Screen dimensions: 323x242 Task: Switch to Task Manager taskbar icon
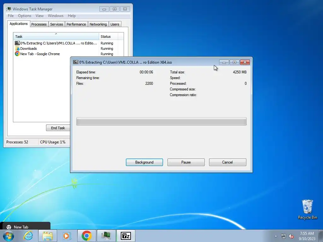tap(106, 236)
